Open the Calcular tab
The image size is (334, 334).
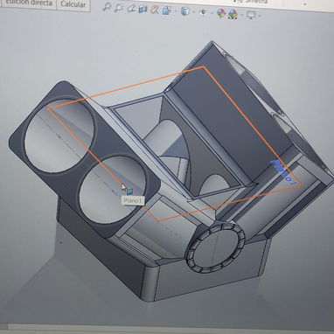73,5
